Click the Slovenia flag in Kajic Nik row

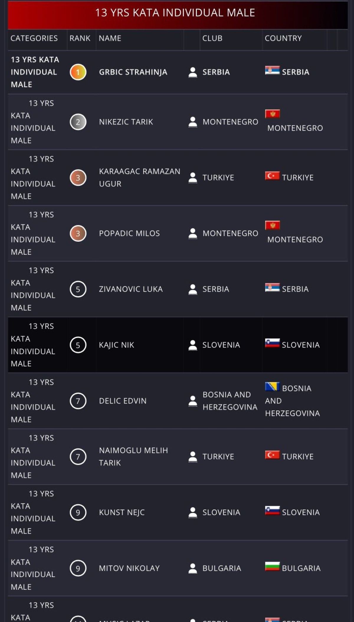[272, 343]
